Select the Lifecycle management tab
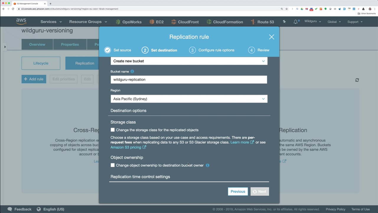The width and height of the screenshot is (378, 213). [41, 63]
